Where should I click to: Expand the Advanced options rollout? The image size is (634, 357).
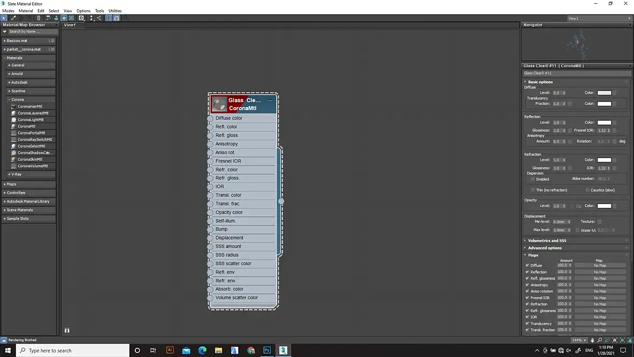(576, 248)
